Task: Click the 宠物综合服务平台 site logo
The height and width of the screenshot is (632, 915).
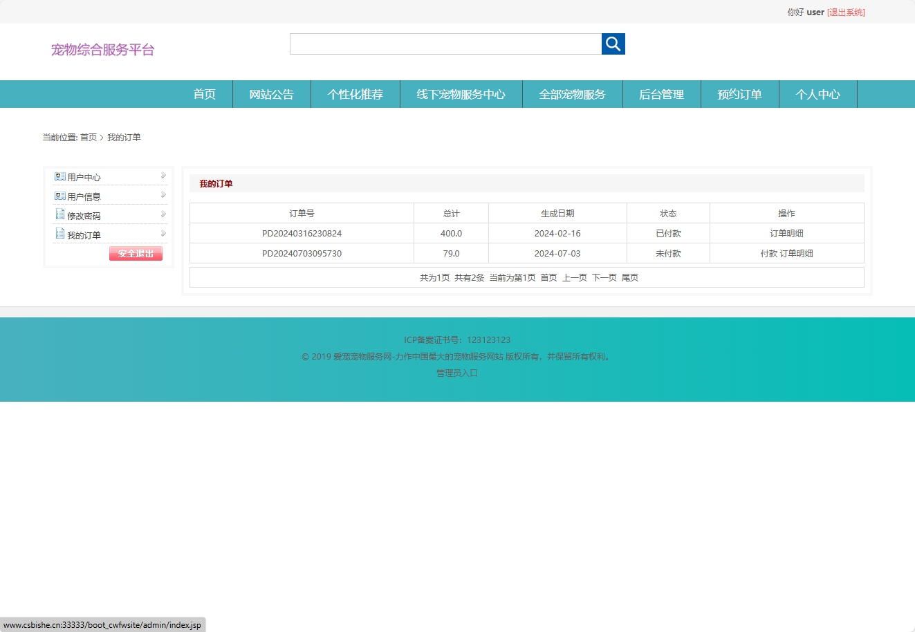Action: point(103,50)
